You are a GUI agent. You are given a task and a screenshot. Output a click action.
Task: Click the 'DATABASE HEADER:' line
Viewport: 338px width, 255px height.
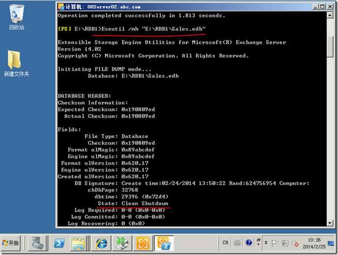[84, 96]
